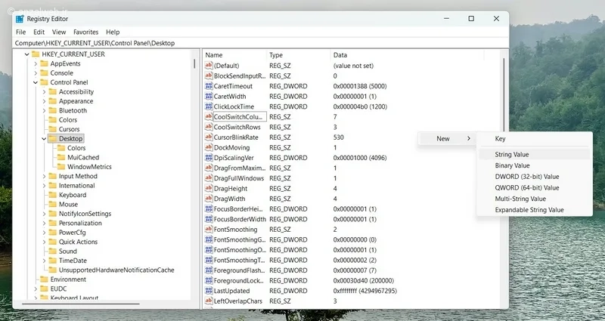Click the Name column header
Viewport: 605px width, 321px height.
point(234,55)
